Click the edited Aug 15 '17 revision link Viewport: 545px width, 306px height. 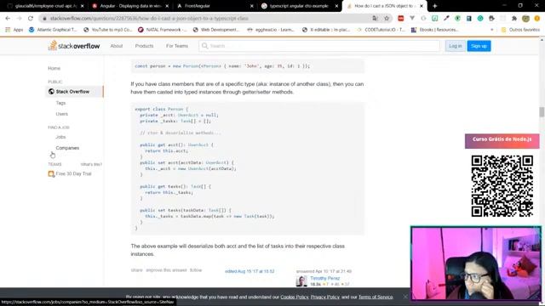pos(250,271)
